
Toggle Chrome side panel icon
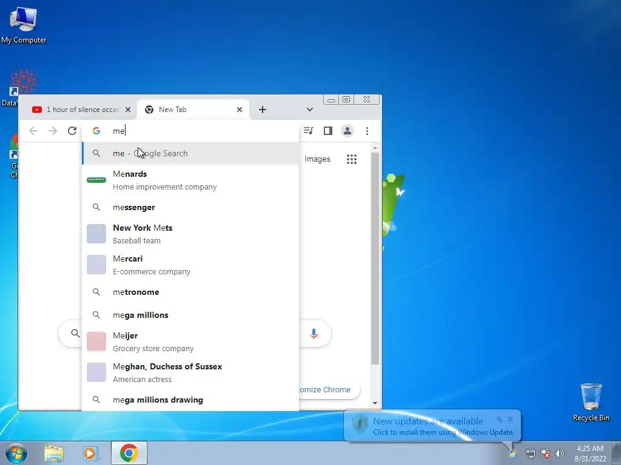[328, 131]
